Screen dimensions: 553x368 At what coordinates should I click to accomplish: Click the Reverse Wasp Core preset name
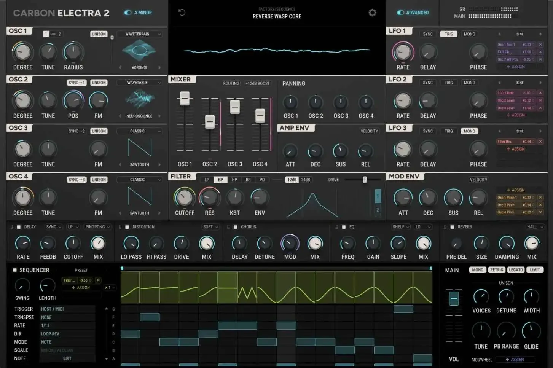click(x=277, y=16)
